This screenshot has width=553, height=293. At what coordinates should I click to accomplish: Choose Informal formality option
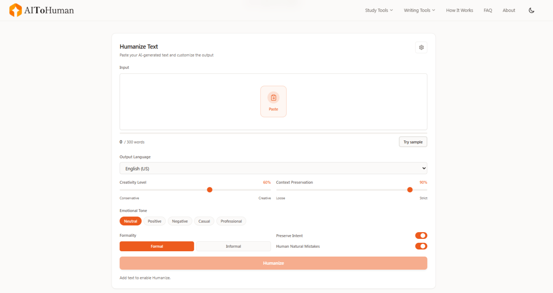[233, 246]
